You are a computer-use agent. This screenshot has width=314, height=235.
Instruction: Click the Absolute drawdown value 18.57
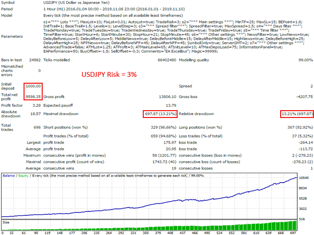[35, 114]
